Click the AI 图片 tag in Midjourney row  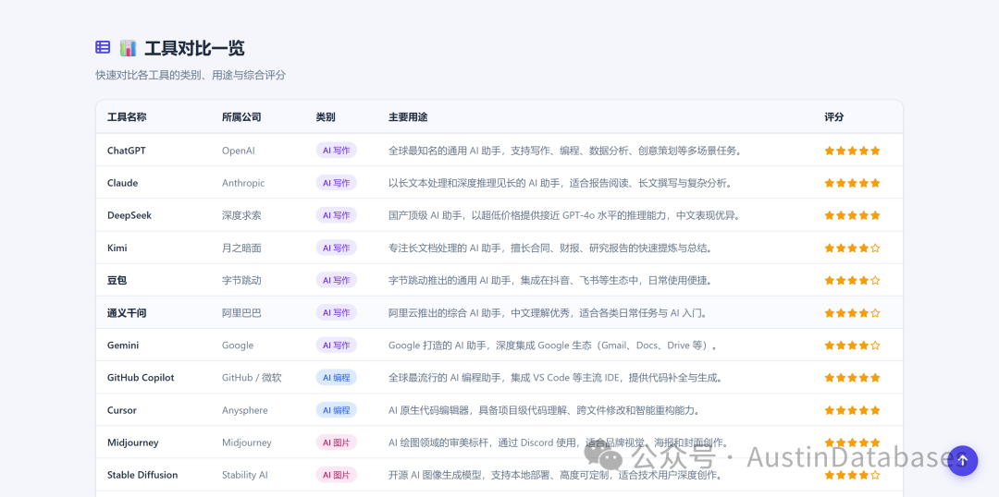(337, 442)
